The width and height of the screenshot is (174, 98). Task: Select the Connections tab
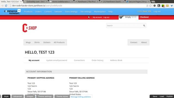click(x=79, y=60)
